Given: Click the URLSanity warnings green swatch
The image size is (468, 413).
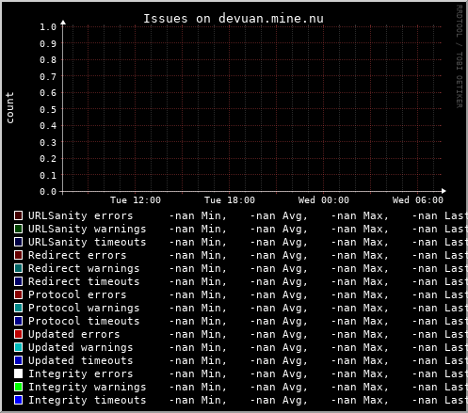Looking at the screenshot, I should coord(18,229).
